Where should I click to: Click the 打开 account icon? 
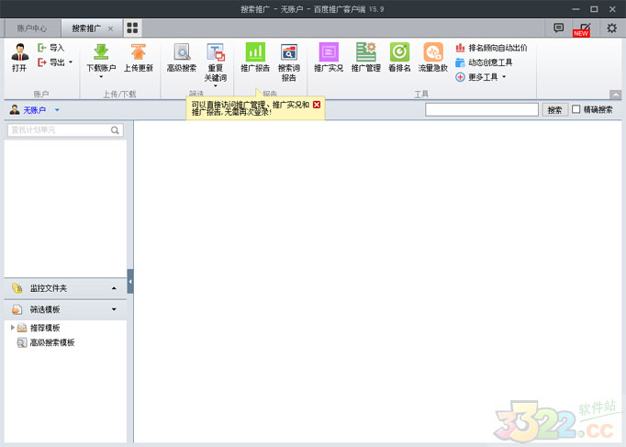pos(19,52)
